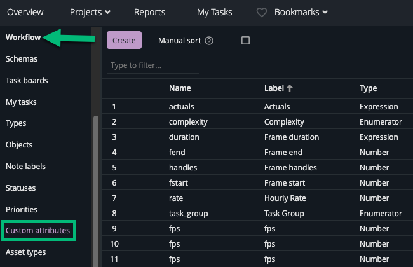413x267 pixels.
Task: Click the Hourly Rate label cell
Action: [x=285, y=198]
